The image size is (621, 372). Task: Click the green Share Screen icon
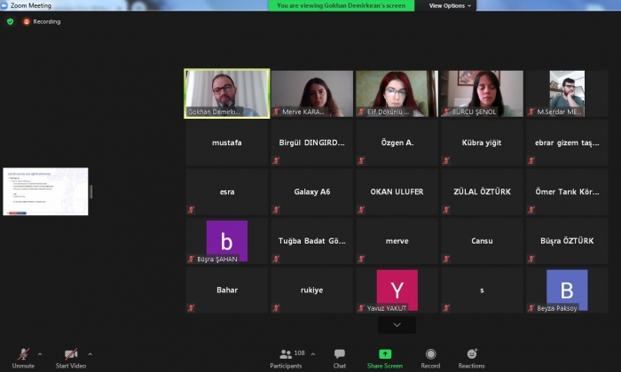(x=385, y=354)
